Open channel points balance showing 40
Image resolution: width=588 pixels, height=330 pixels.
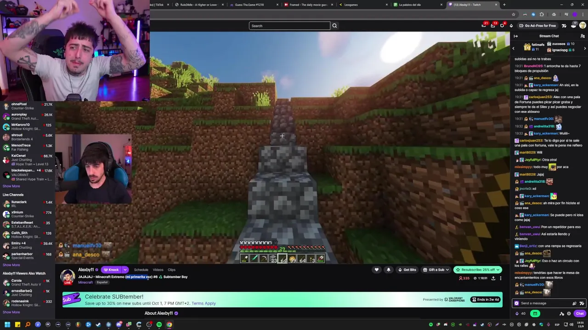520,313
